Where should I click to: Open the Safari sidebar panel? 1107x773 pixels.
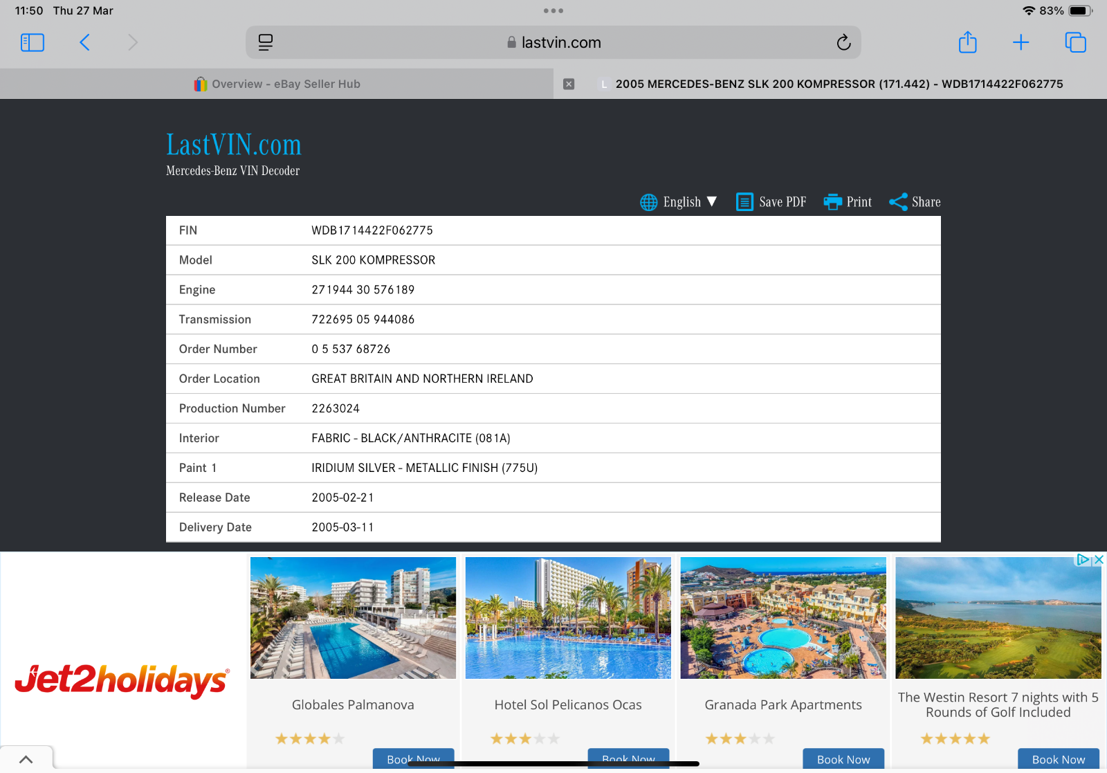[33, 43]
